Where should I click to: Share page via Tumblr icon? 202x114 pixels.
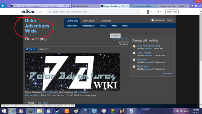[x=127, y=39]
